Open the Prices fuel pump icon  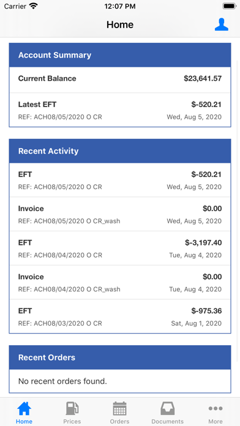(72, 409)
